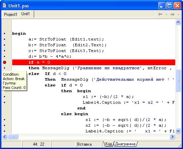Image resolution: width=183 pixels, height=149 pixels.
Task: Switch to the Project1 tab
Action: [x=11, y=15]
